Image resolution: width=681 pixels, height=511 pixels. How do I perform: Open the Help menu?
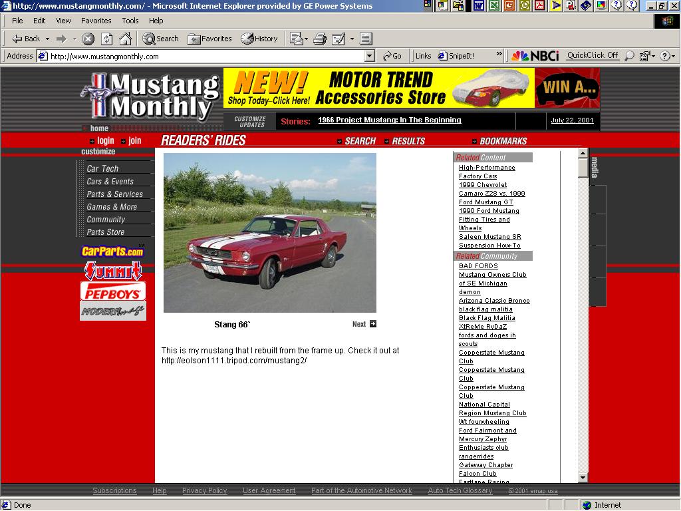pos(156,21)
